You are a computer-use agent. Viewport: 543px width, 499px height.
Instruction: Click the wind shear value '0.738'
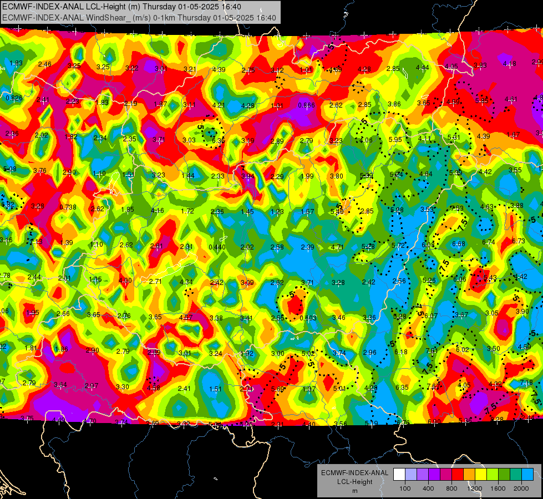[x=68, y=207]
